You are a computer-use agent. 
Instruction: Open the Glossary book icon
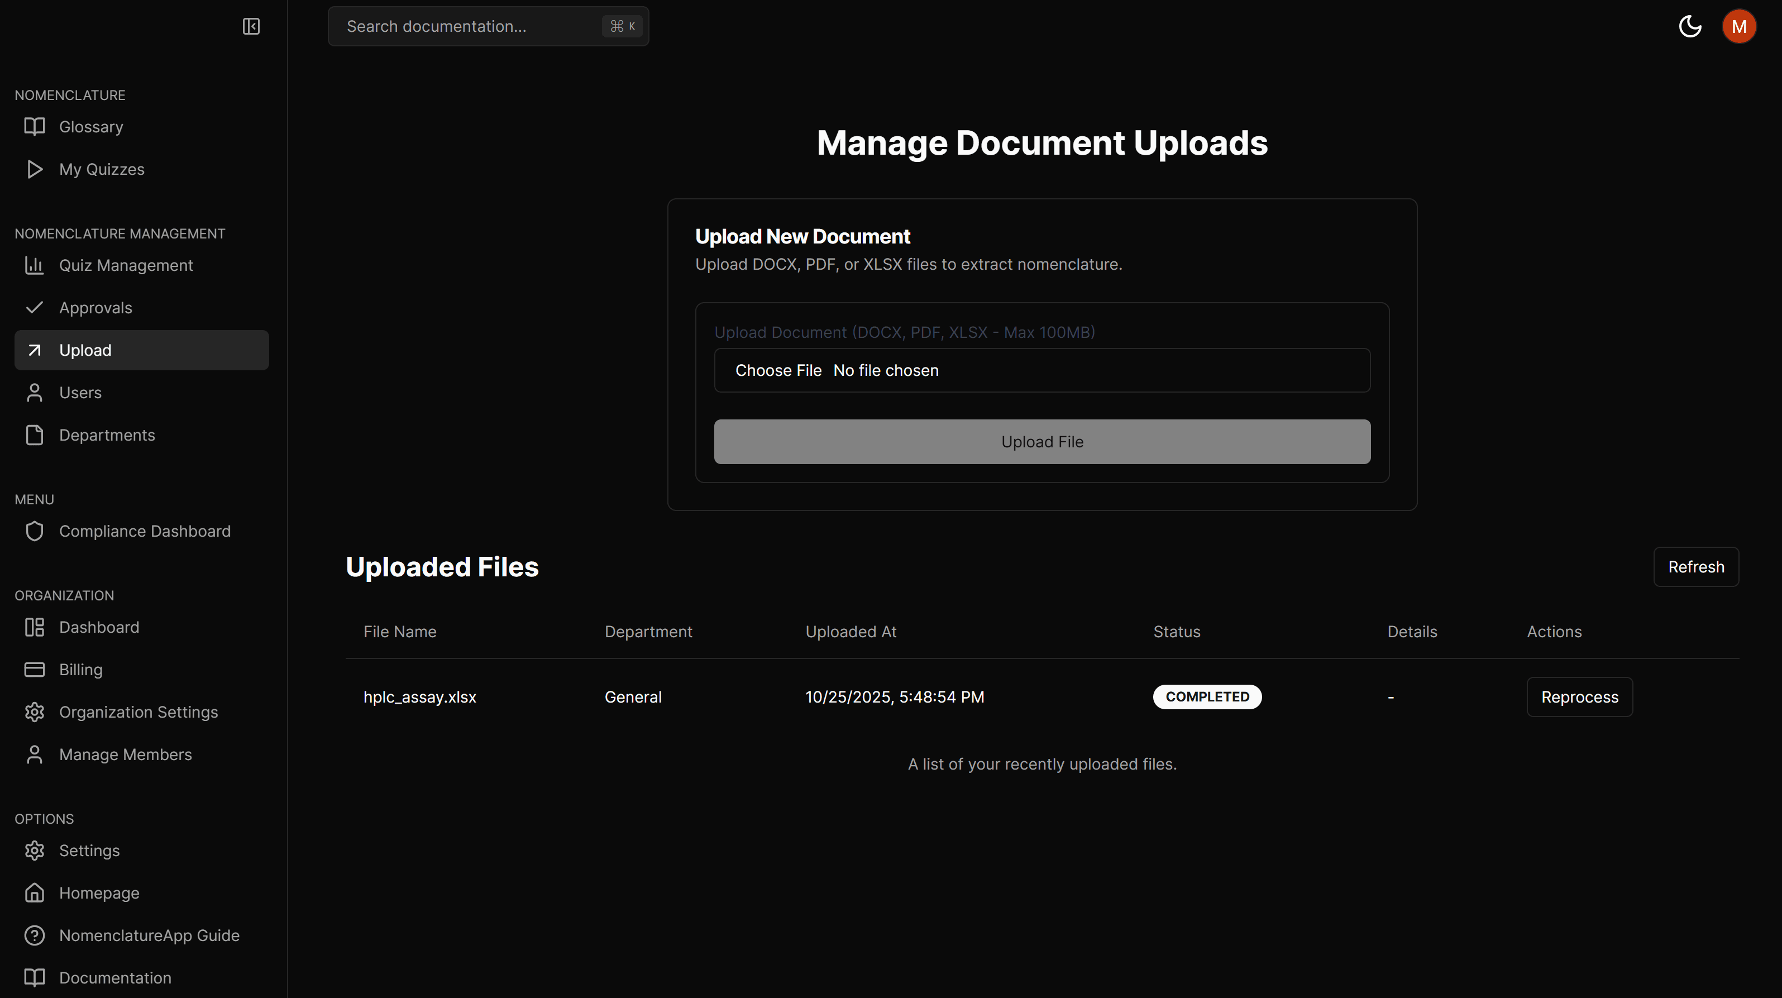click(35, 127)
